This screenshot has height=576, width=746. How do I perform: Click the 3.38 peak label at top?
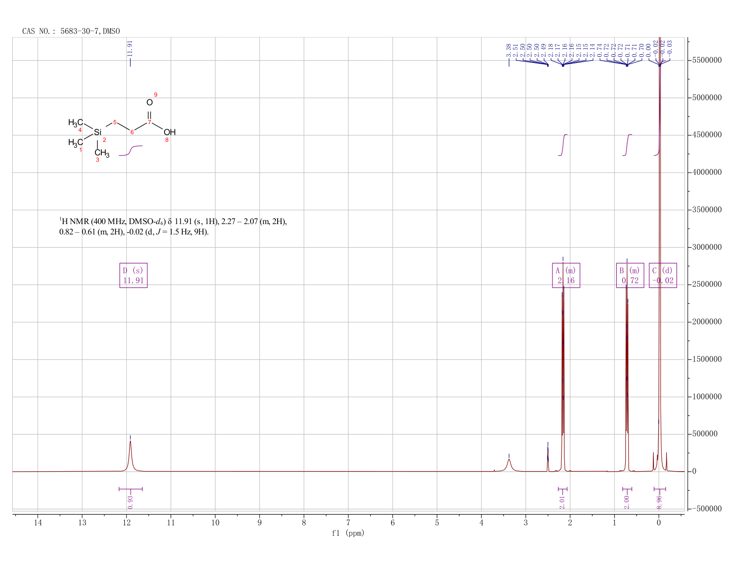point(509,50)
